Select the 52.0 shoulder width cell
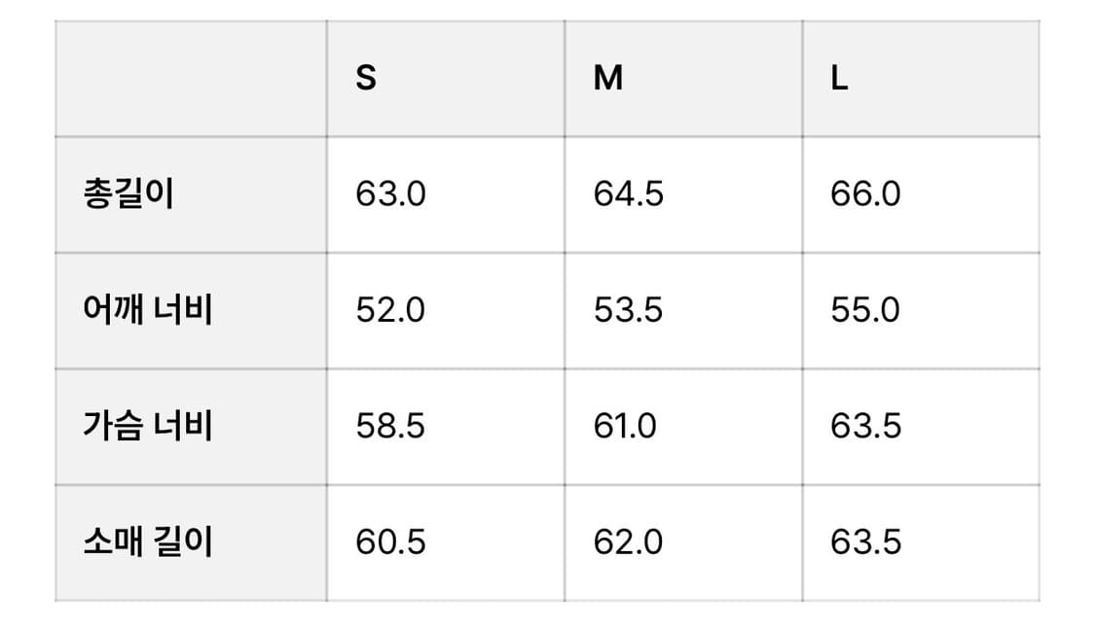 (390, 310)
